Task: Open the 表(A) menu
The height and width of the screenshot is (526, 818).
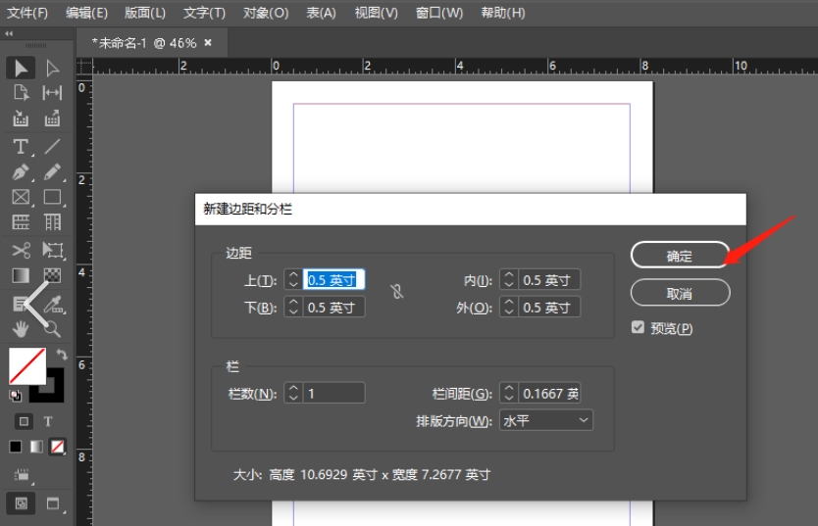Action: pyautogui.click(x=321, y=13)
